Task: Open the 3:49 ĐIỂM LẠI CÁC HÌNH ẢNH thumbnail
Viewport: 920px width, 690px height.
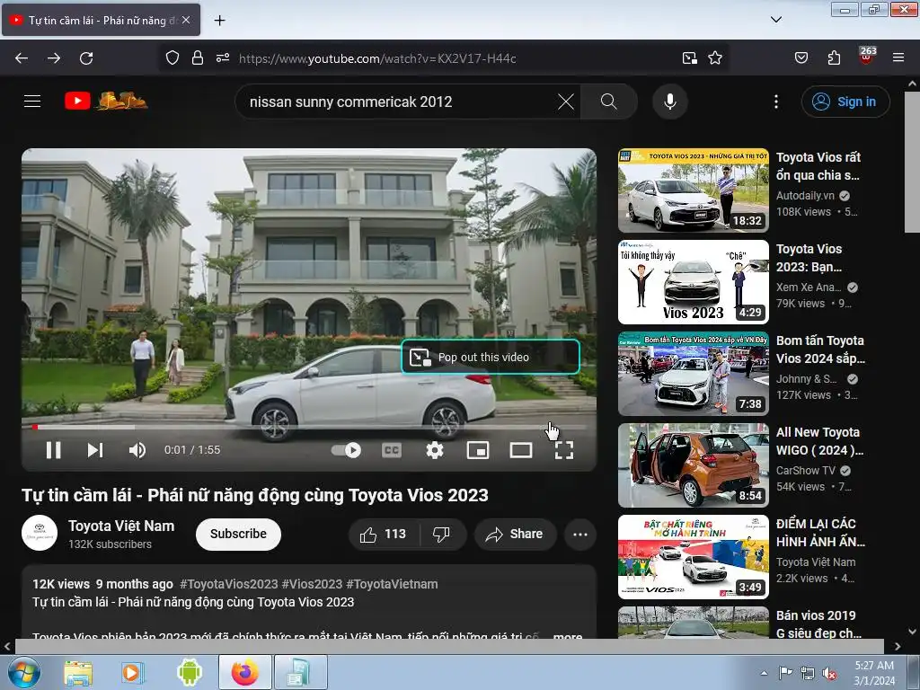Action: point(694,556)
